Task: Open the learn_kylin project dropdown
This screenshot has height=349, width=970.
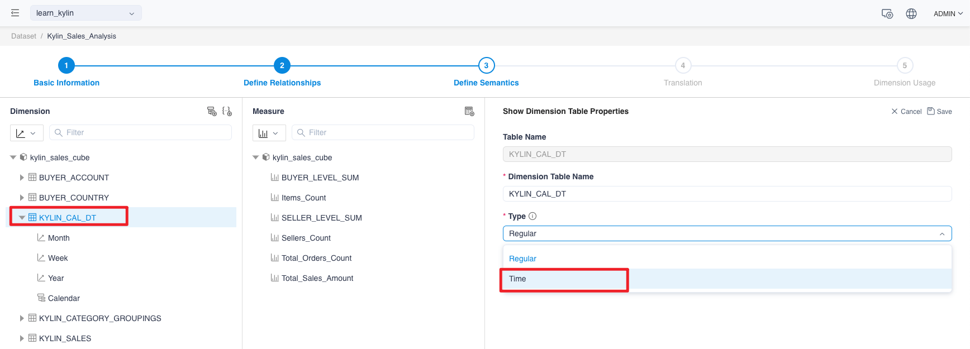Action: (85, 13)
